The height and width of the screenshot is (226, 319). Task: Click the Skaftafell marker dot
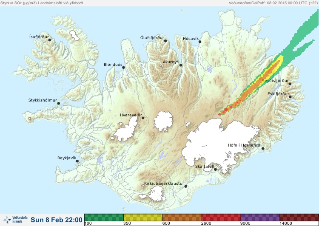[215, 169]
